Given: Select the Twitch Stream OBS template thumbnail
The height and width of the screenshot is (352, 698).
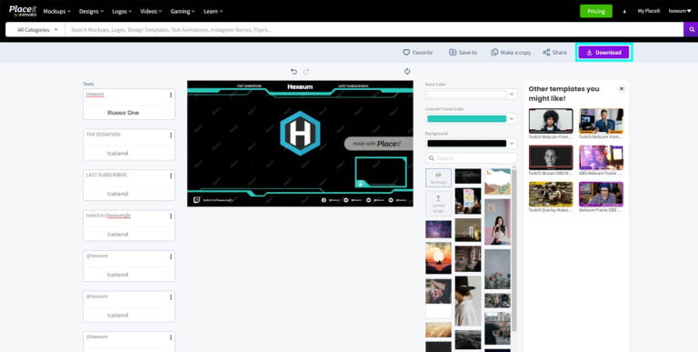Looking at the screenshot, I should tap(551, 157).
